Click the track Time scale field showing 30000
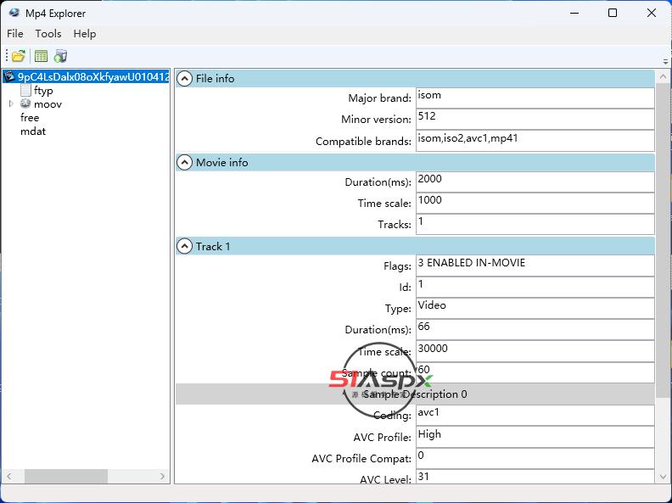 [535, 351]
